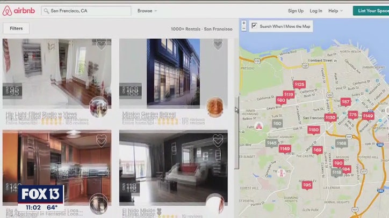Select the $69 map price marker
This screenshot has height=218, width=389.
tap(318, 150)
